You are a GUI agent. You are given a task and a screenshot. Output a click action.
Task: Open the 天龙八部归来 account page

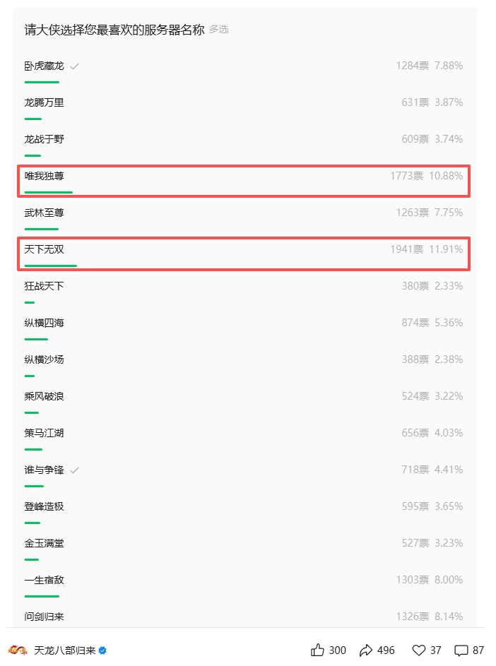pyautogui.click(x=64, y=651)
